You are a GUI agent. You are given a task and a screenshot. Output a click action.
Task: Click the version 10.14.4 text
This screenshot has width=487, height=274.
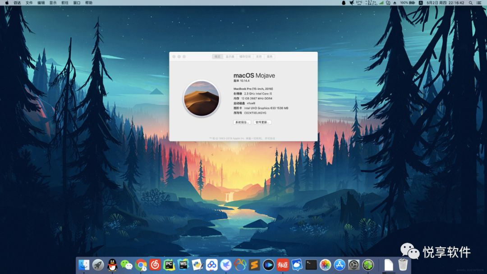pyautogui.click(x=242, y=81)
